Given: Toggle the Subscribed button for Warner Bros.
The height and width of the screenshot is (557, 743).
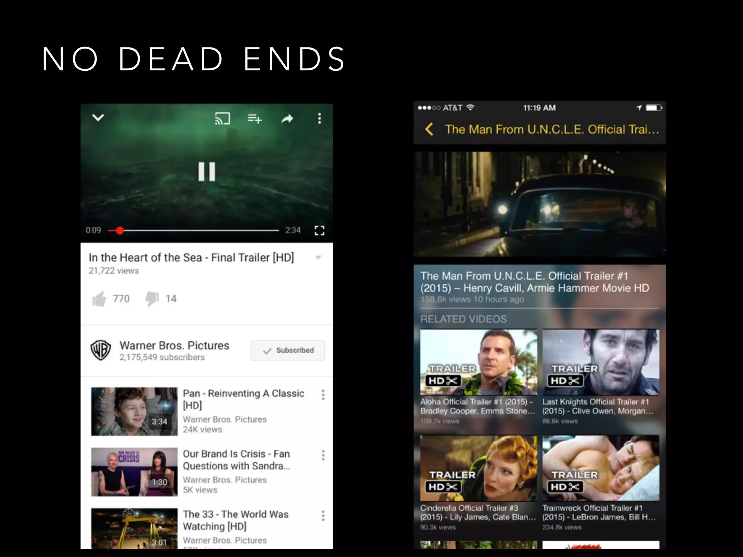Looking at the screenshot, I should 288,350.
